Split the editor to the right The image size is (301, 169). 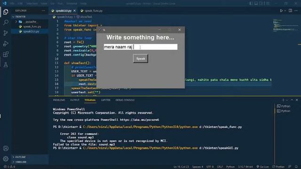pyautogui.click(x=290, y=11)
